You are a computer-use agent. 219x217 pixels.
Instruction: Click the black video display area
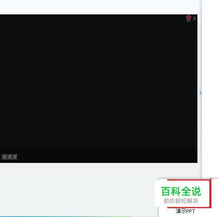[x=98, y=88]
